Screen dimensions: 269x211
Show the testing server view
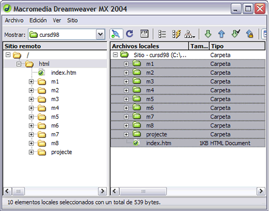point(176,34)
